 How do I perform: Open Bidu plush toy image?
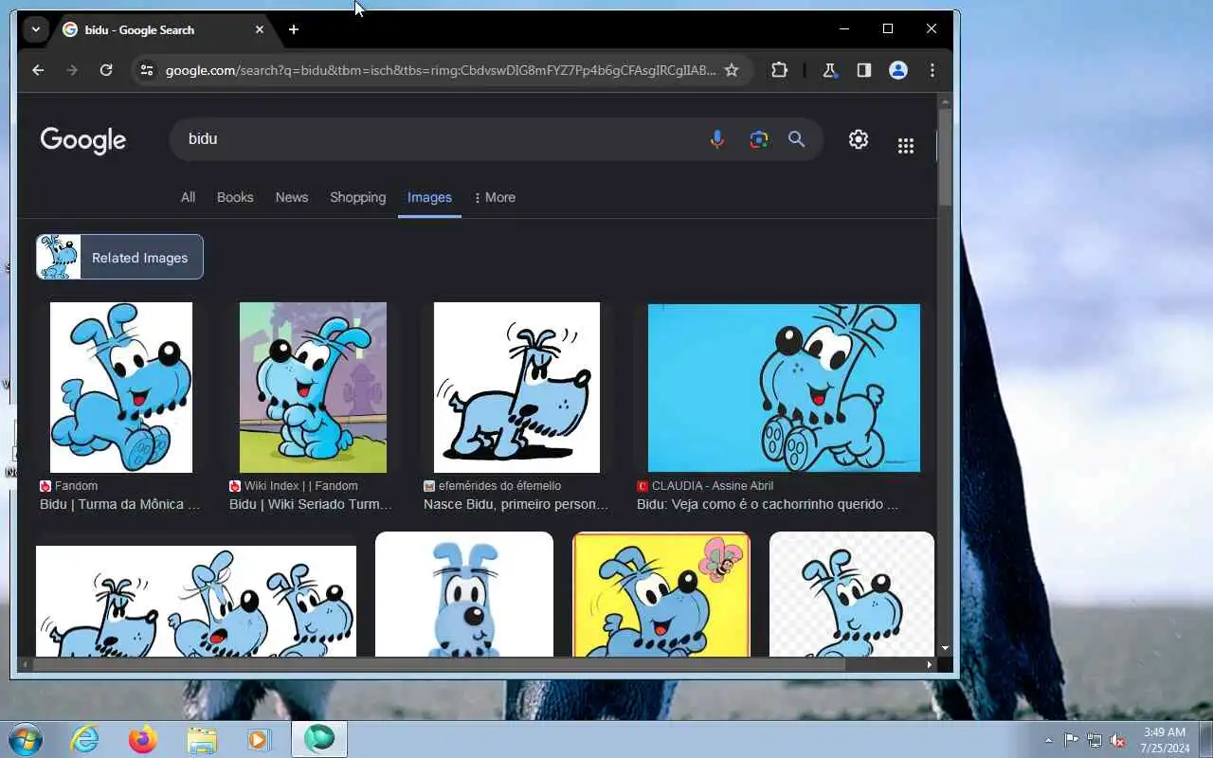[464, 594]
